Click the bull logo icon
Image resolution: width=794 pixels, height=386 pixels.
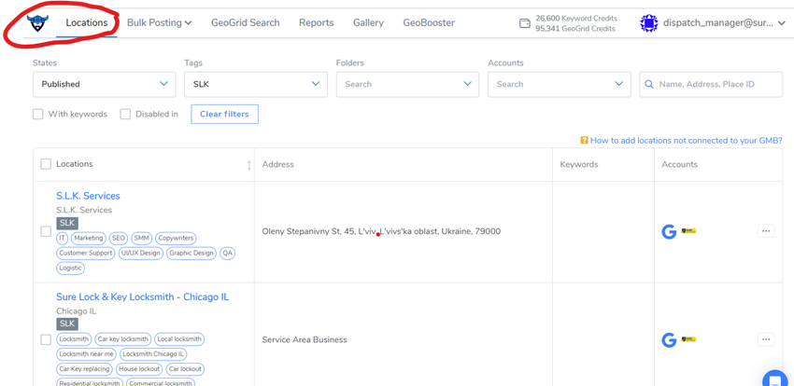[x=37, y=22]
